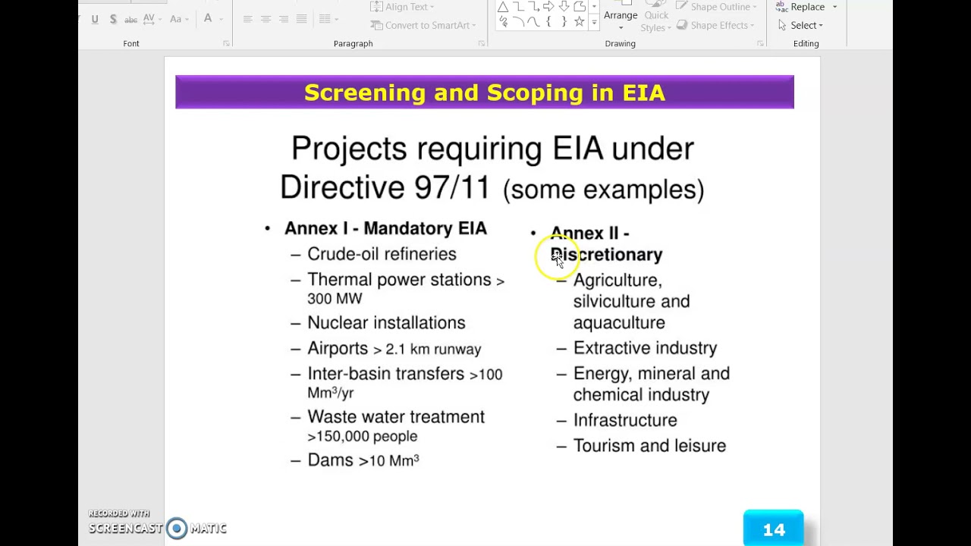Click the slide title 'Screening and Scoping in EIA'
Viewport: 971px width, 546px height.
pyautogui.click(x=485, y=93)
